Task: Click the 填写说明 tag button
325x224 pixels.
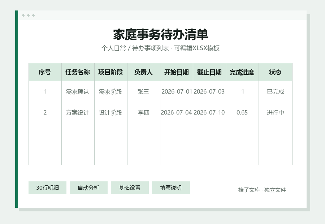Action: 171,188
